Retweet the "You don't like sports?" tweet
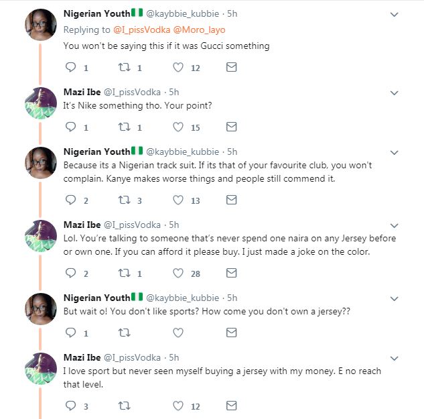 click(124, 333)
